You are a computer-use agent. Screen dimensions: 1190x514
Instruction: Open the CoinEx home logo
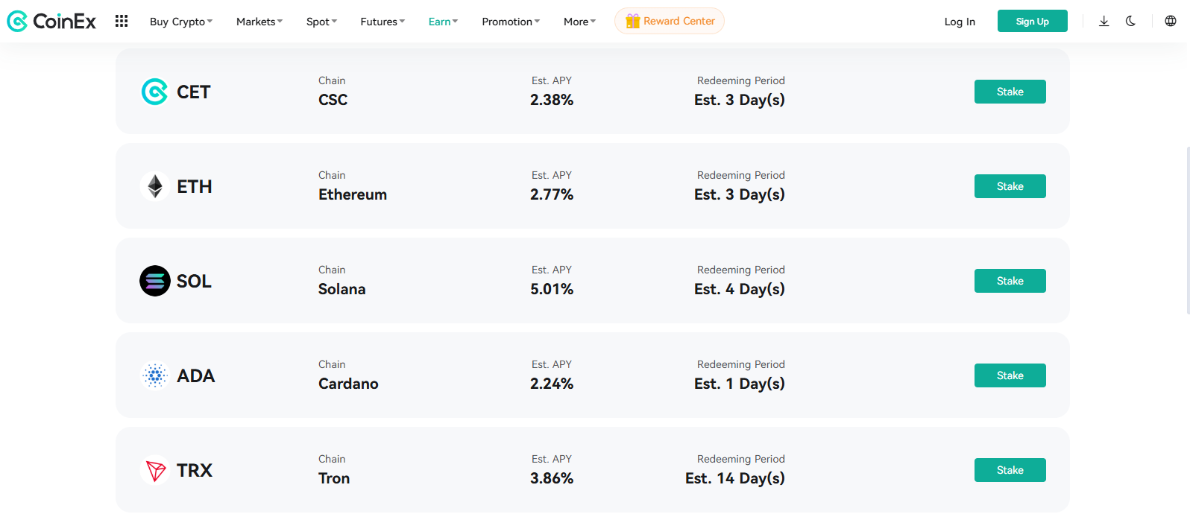pos(51,22)
